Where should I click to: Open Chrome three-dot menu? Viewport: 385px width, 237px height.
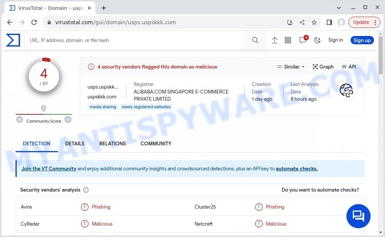pos(376,22)
